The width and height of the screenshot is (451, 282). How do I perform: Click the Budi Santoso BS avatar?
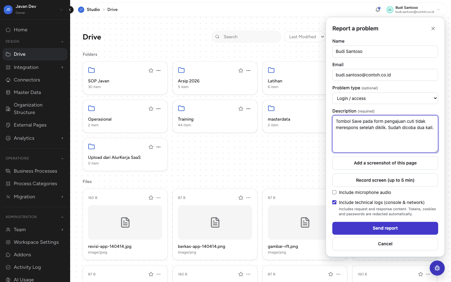pyautogui.click(x=390, y=10)
